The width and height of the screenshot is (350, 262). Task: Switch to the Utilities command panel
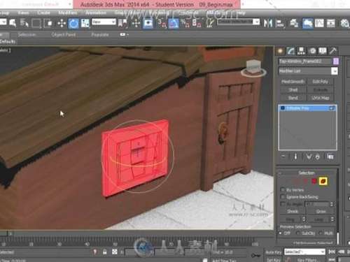(333, 51)
